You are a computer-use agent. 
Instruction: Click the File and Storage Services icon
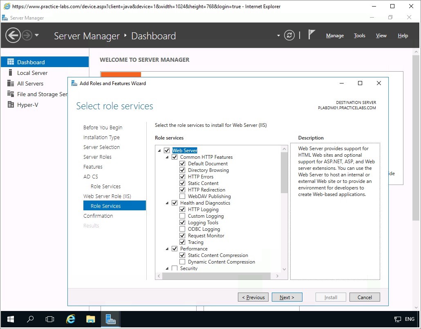[11, 94]
